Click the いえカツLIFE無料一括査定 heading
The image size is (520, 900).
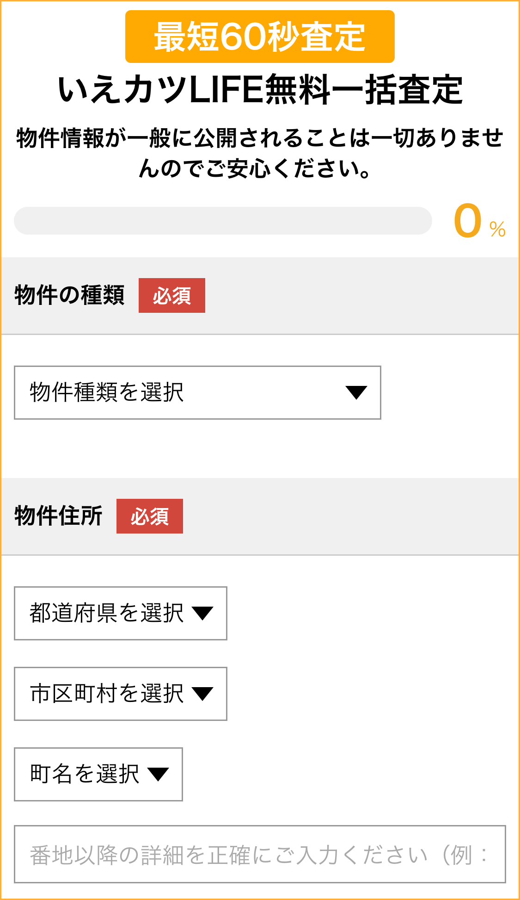coord(260,90)
